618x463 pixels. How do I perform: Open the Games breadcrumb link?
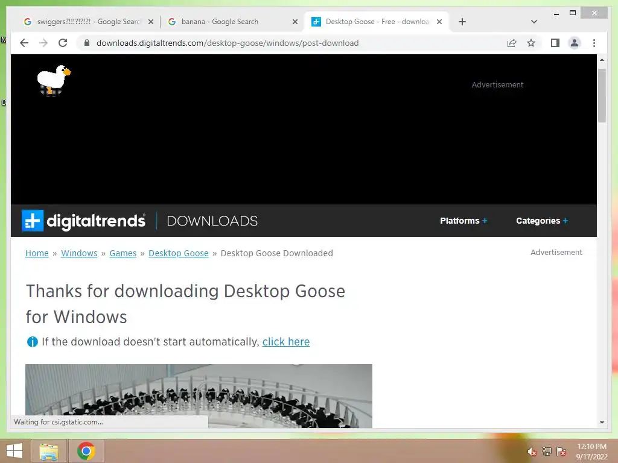pos(123,253)
